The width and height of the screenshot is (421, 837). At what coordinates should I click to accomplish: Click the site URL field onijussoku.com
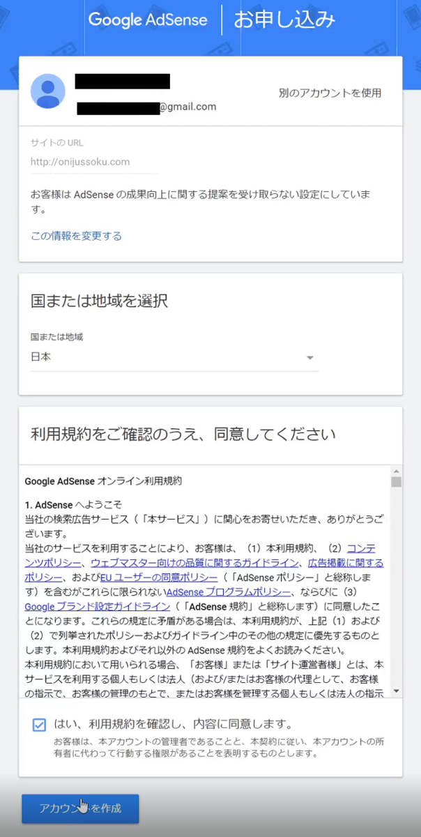tap(94, 162)
